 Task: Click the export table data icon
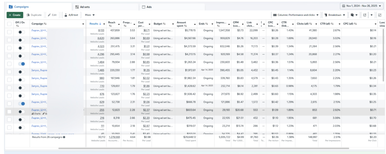click(365, 15)
